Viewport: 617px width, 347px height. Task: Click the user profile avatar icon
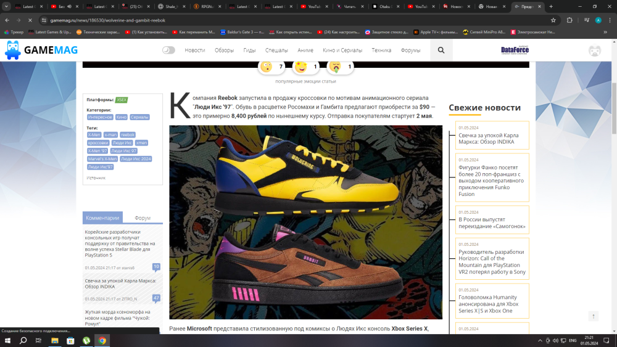595,51
